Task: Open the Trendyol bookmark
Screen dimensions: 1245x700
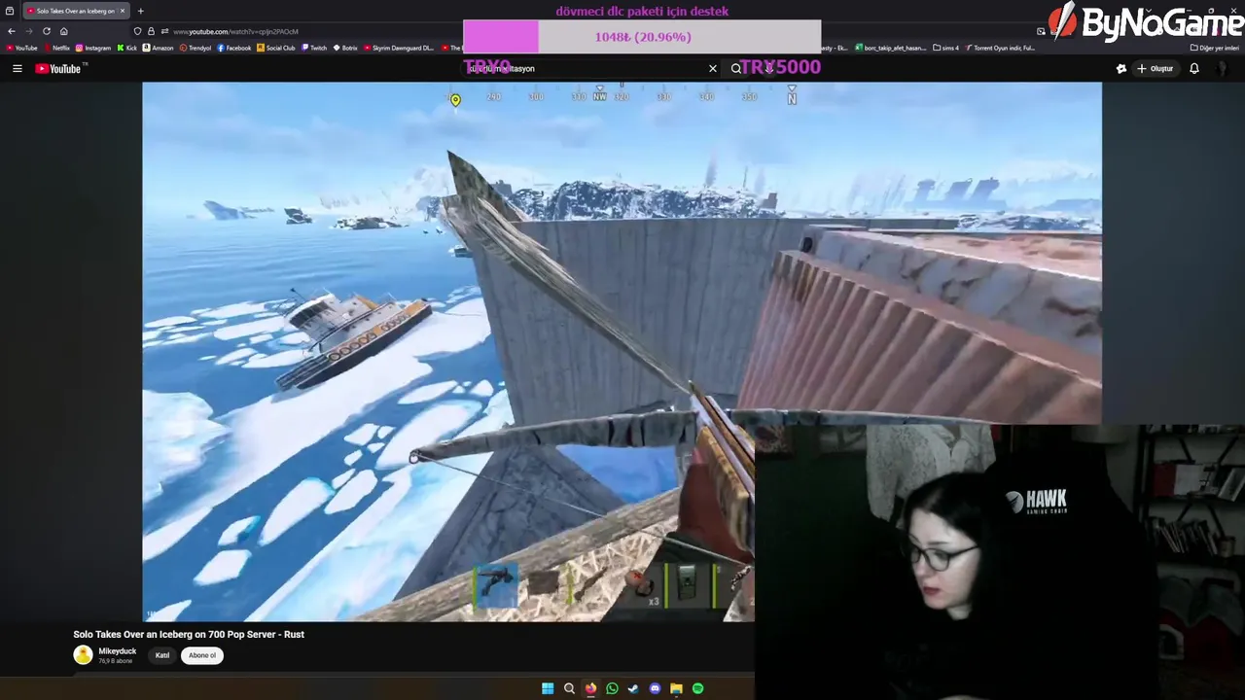Action: 196,48
